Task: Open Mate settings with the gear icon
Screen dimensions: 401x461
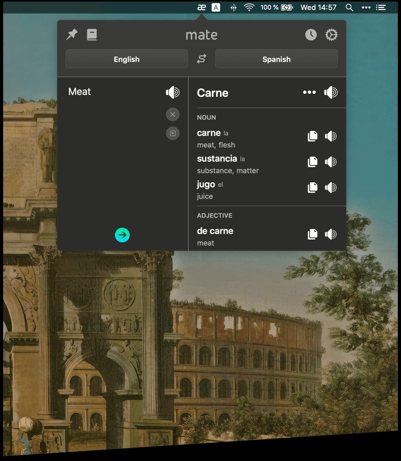Action: pyautogui.click(x=331, y=35)
